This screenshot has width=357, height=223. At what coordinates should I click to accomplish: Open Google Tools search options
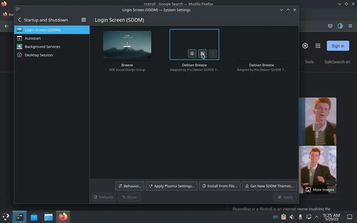(309, 62)
